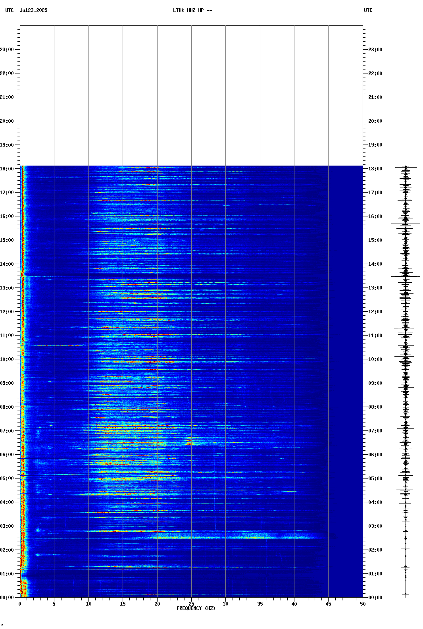Image resolution: width=423 pixels, height=629 pixels.
Task: Click the left-axis '04:00' time label
Action: coord(7,502)
